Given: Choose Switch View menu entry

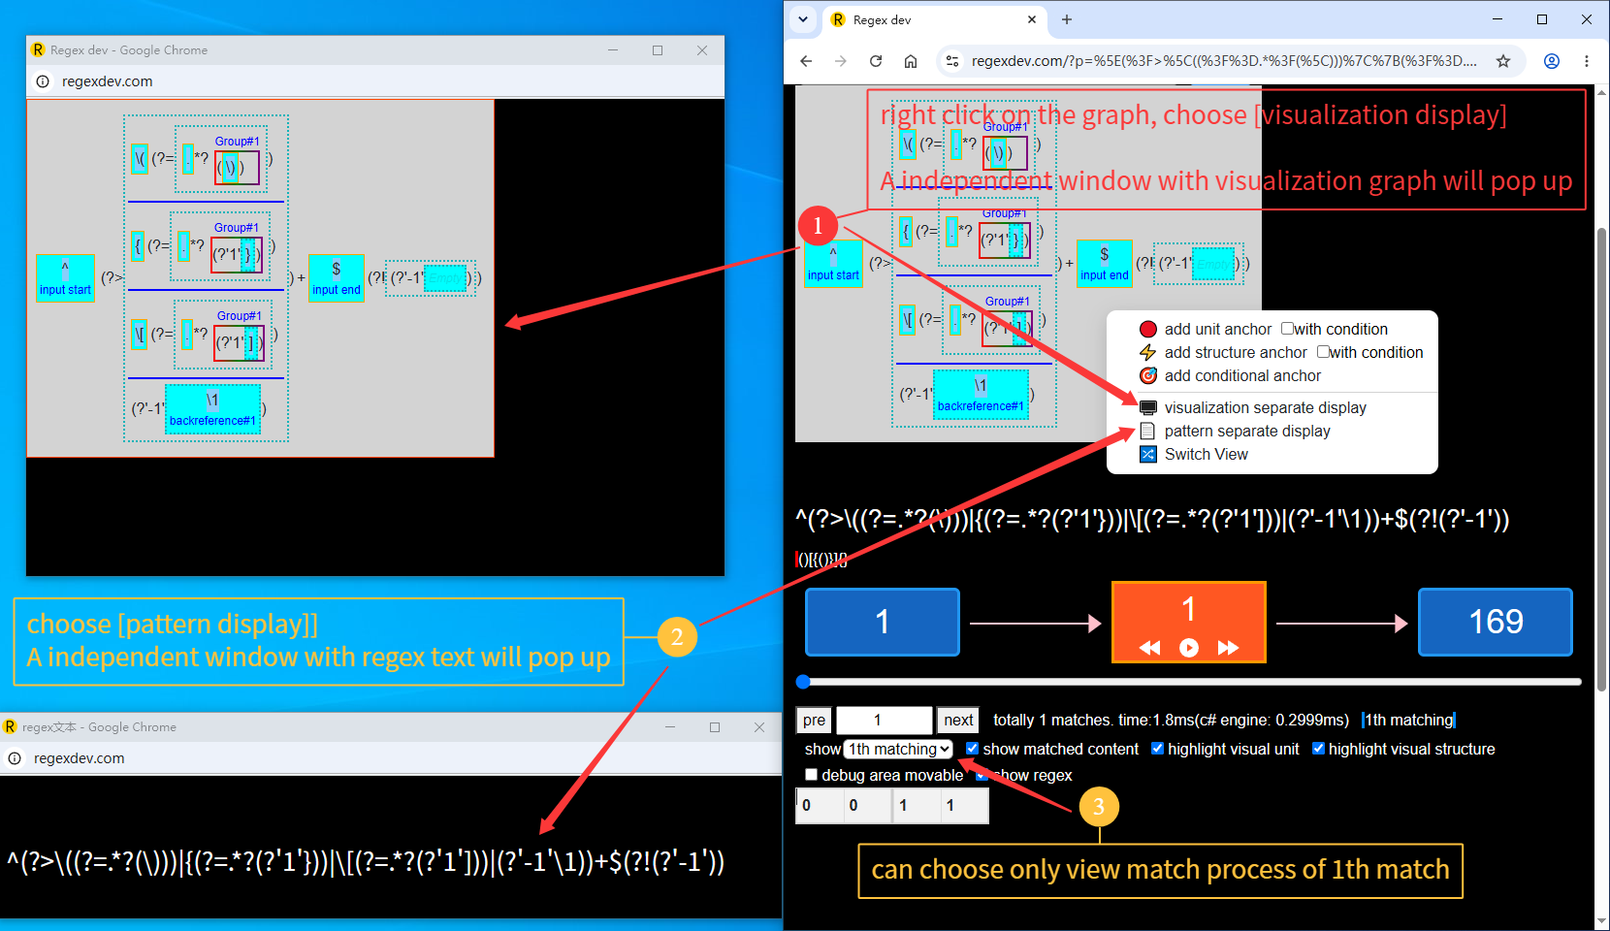Looking at the screenshot, I should coord(1206,455).
